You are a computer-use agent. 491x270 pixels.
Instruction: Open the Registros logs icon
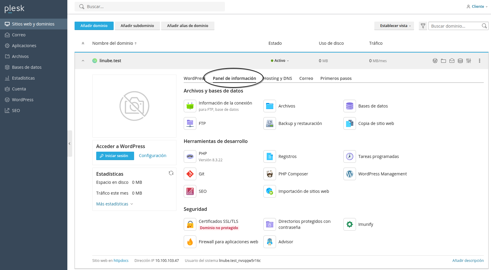click(x=270, y=156)
